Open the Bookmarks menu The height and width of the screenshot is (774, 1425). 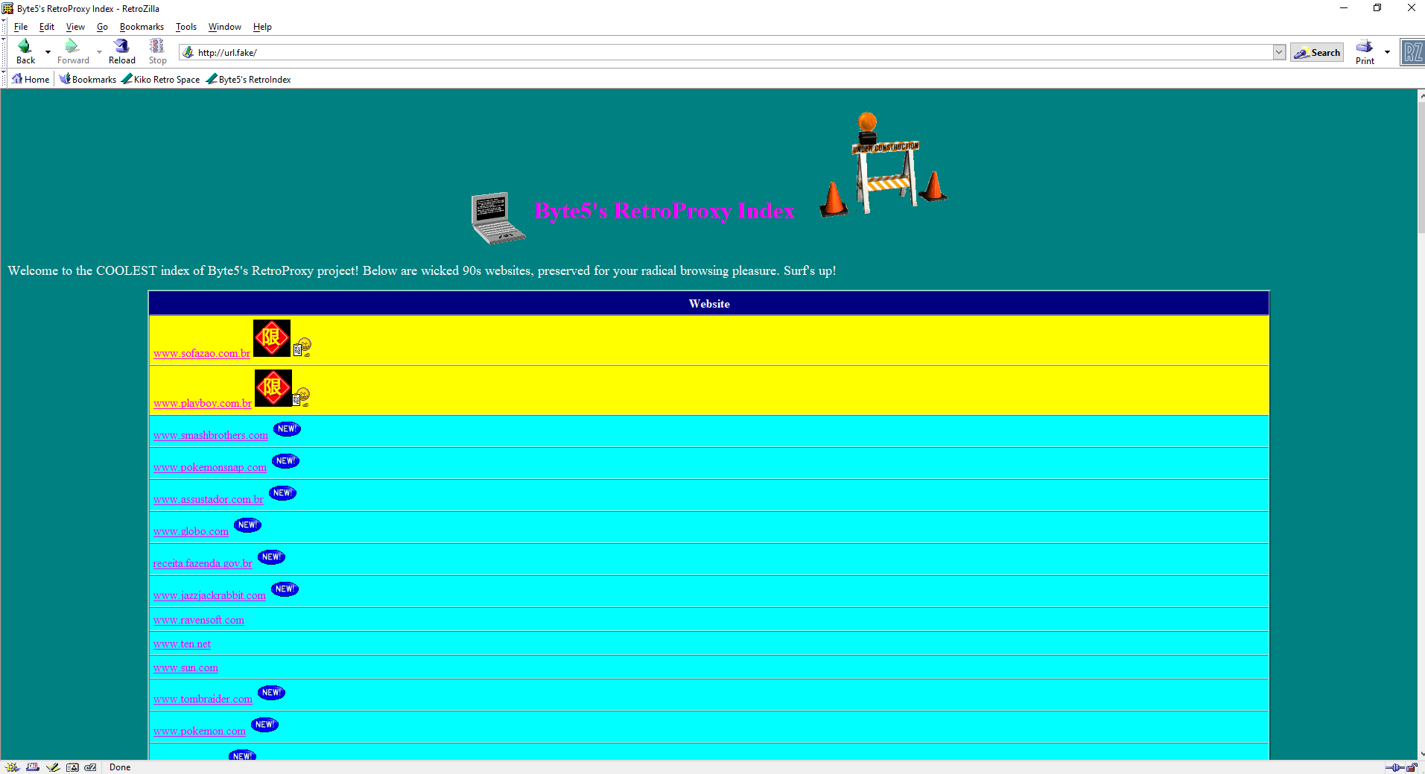click(142, 27)
